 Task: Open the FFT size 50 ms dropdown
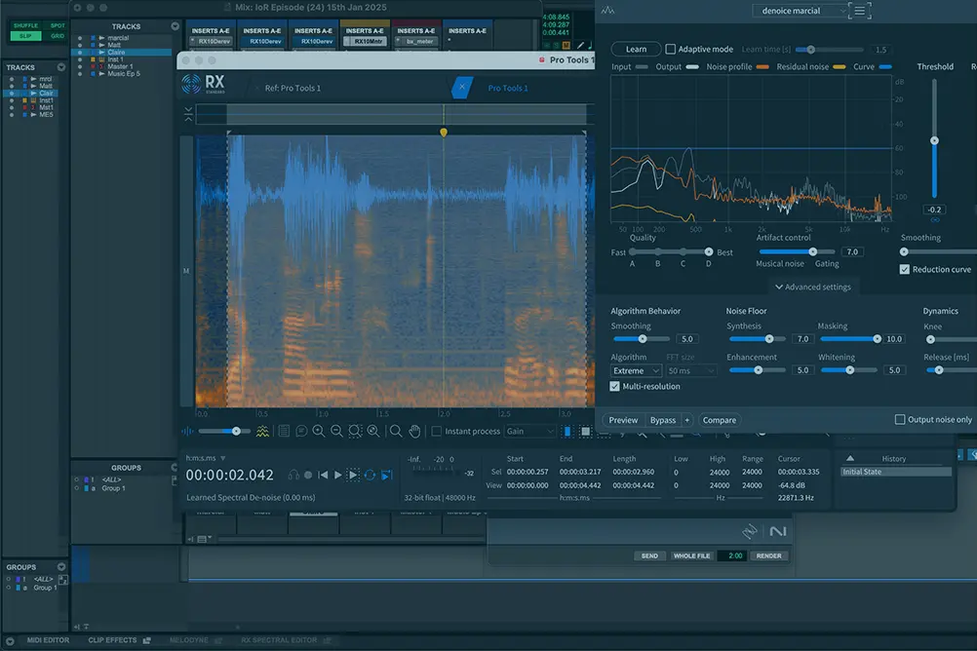pos(691,370)
